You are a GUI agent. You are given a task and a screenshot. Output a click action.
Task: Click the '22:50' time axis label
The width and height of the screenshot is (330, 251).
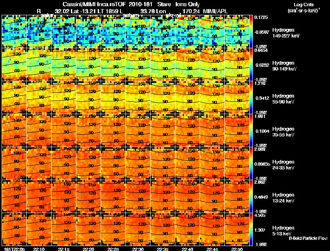point(237,249)
